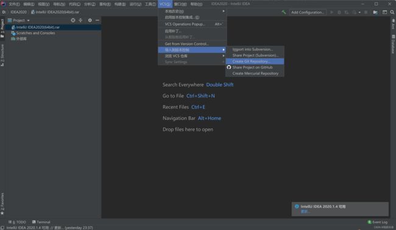Open the Event Log tab
The image size is (396, 230).
(x=378, y=222)
